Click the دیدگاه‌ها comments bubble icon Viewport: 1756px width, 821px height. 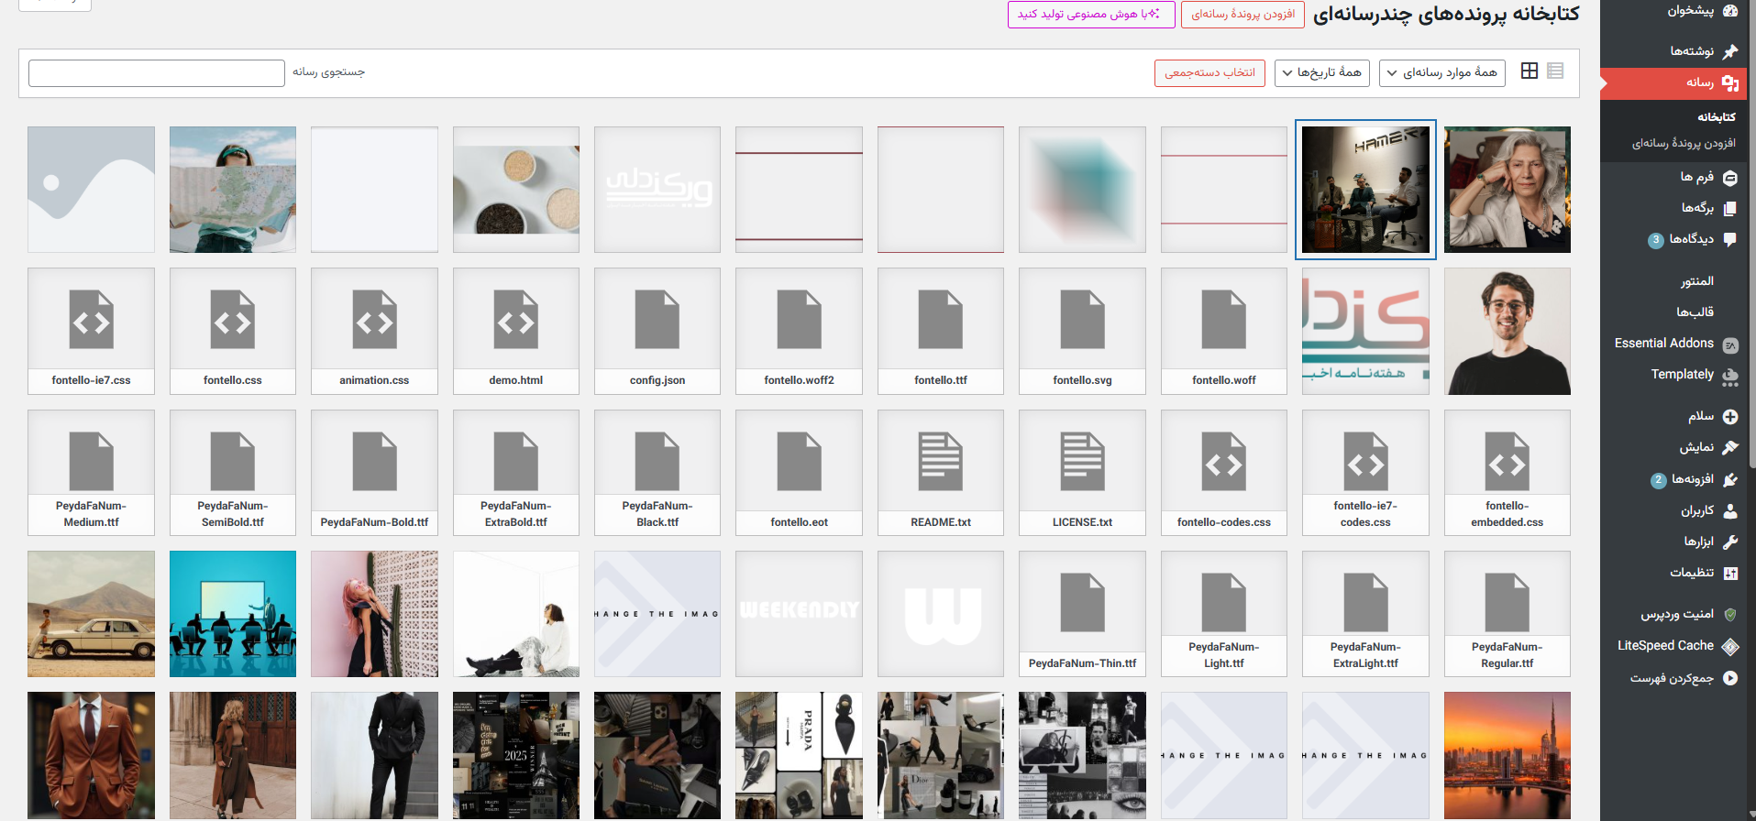coord(1730,239)
